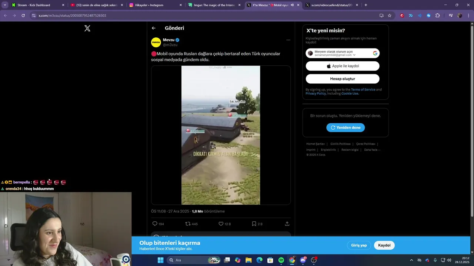
Task: Expand the 'Daha fazla' footer menu
Action: (x=372, y=150)
